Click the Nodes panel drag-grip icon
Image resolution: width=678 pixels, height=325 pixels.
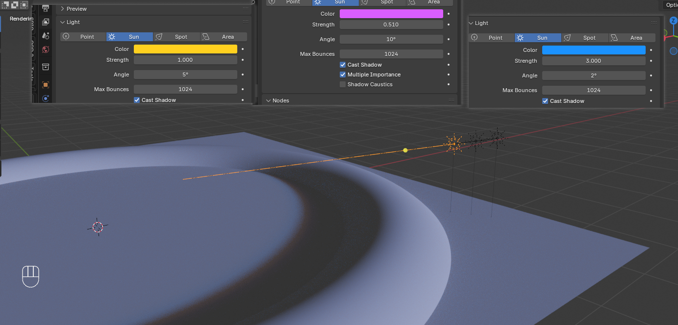click(x=452, y=100)
